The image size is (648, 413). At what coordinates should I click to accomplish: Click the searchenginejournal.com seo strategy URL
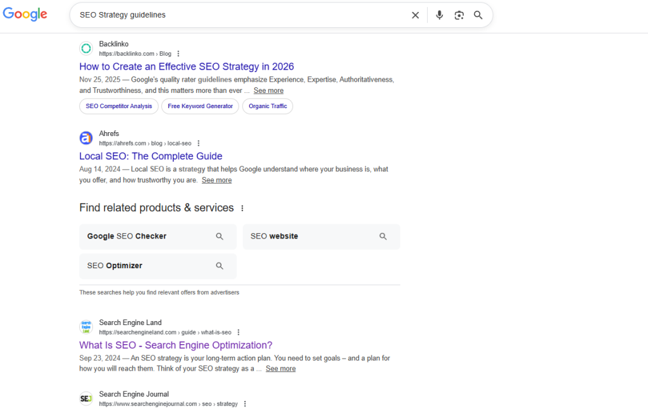click(168, 404)
